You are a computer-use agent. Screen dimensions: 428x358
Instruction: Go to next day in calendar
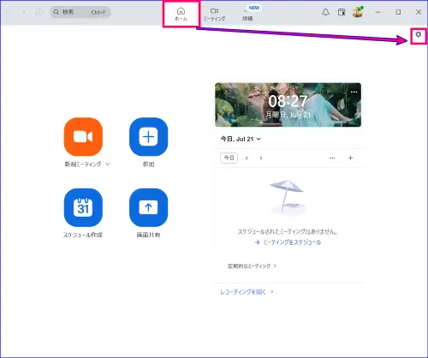pos(261,158)
